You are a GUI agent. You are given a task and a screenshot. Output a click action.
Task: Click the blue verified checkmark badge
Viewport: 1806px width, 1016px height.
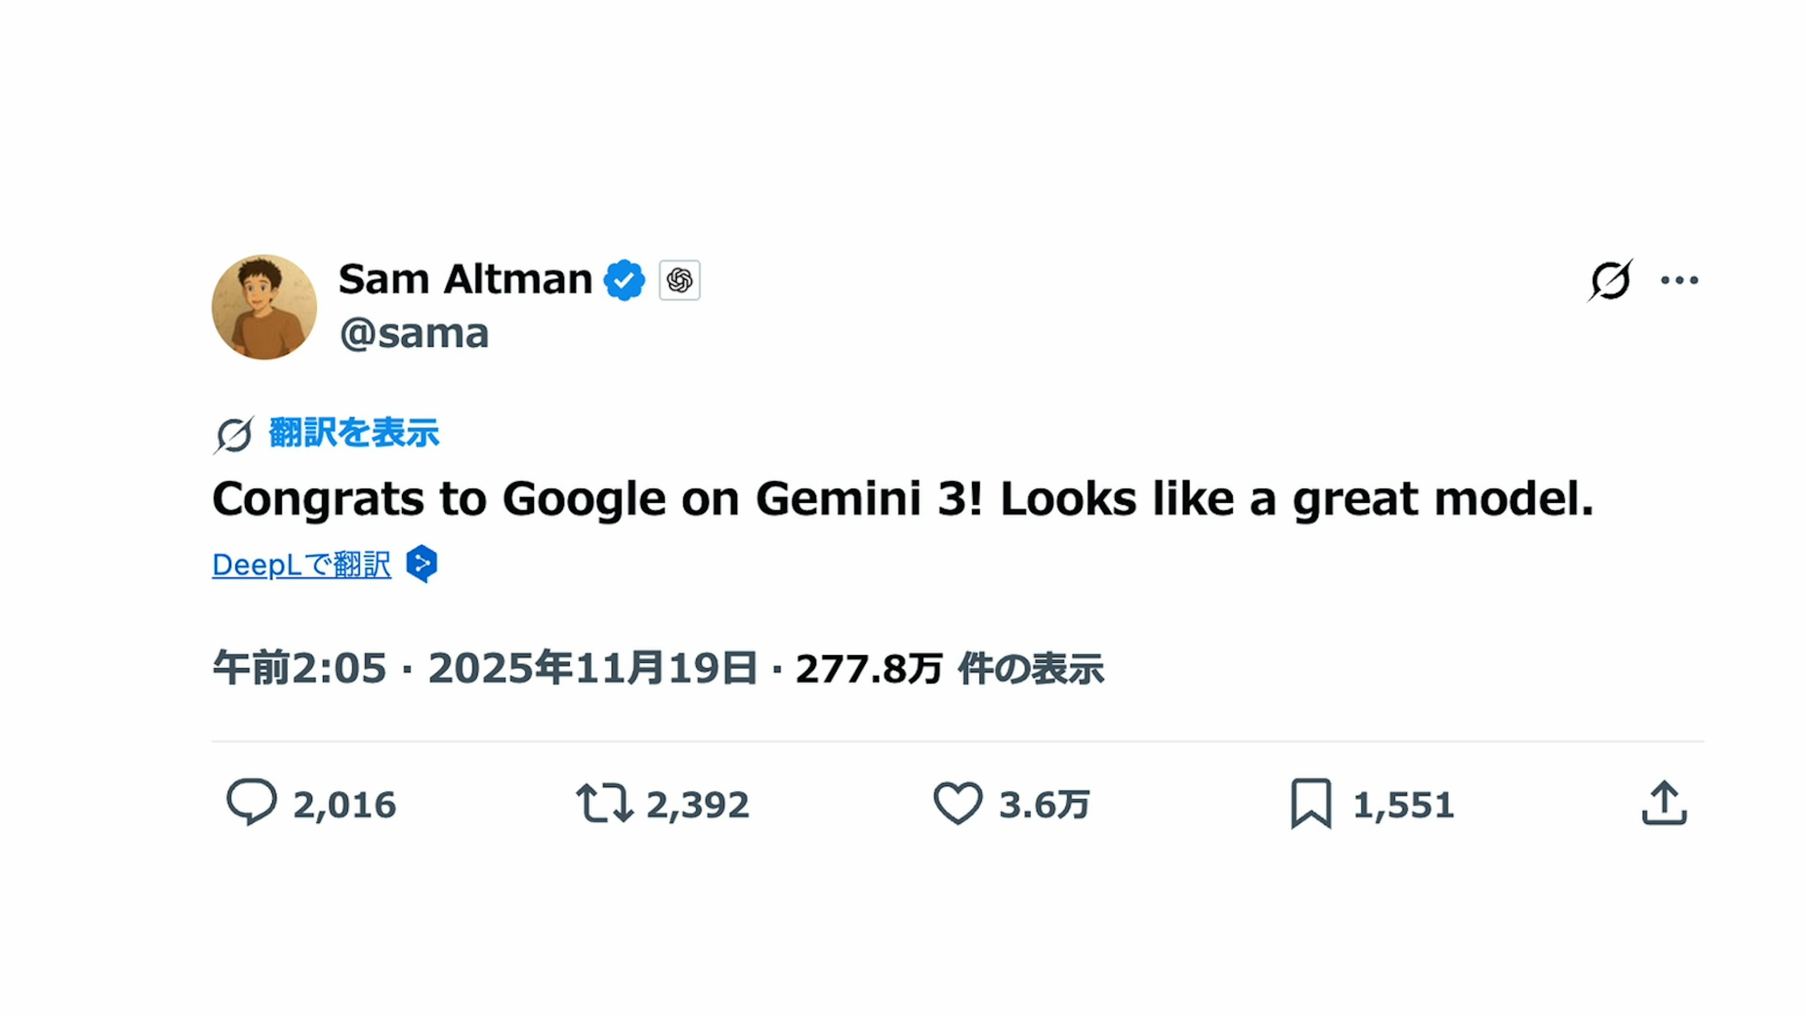pos(624,280)
